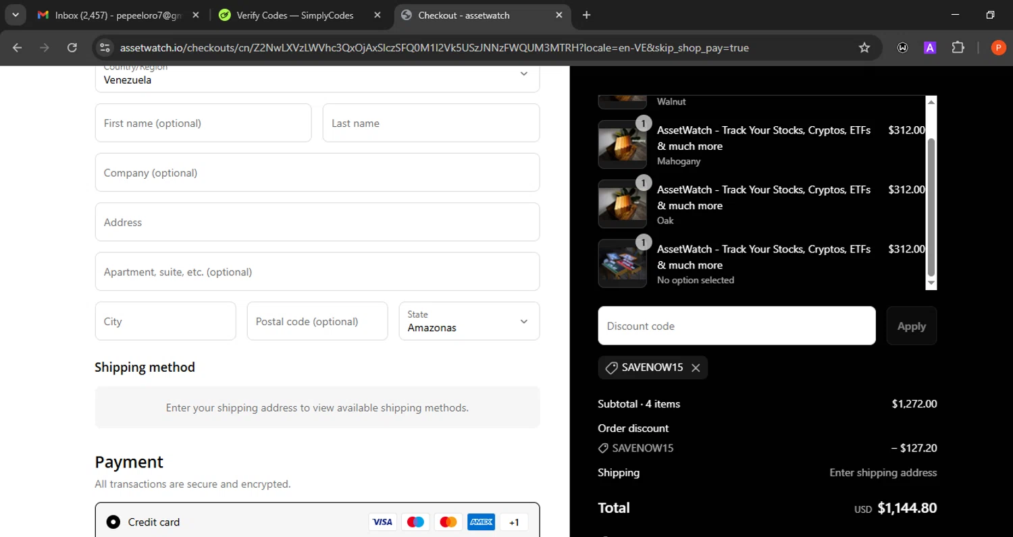Focus the City field
Image resolution: width=1013 pixels, height=537 pixels.
tap(165, 321)
